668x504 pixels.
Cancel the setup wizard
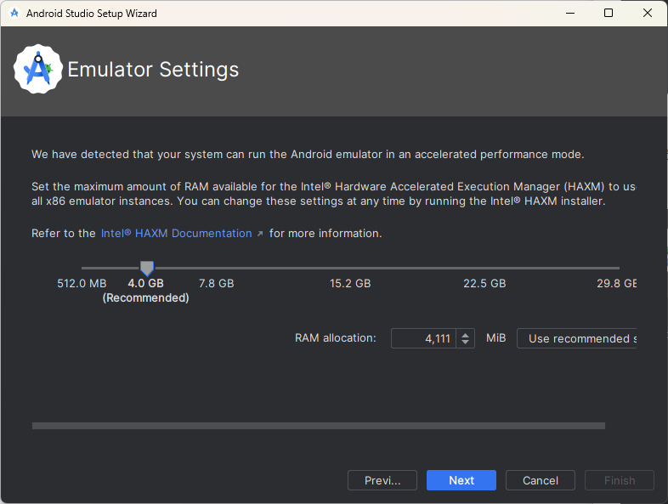click(541, 480)
